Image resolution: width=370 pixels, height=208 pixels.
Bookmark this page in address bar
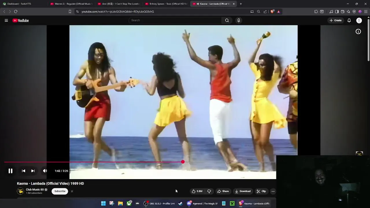70,12
